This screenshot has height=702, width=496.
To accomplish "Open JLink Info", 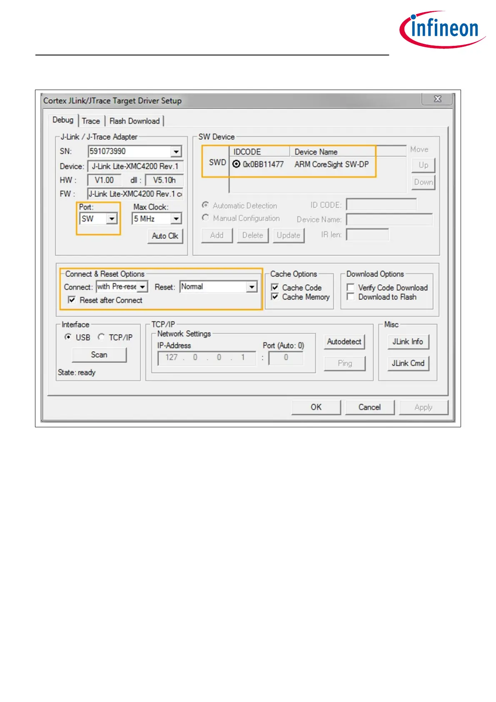I will point(408,342).
